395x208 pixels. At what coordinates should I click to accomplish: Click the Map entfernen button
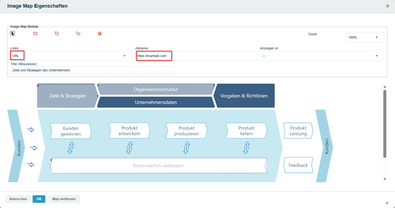point(64,199)
